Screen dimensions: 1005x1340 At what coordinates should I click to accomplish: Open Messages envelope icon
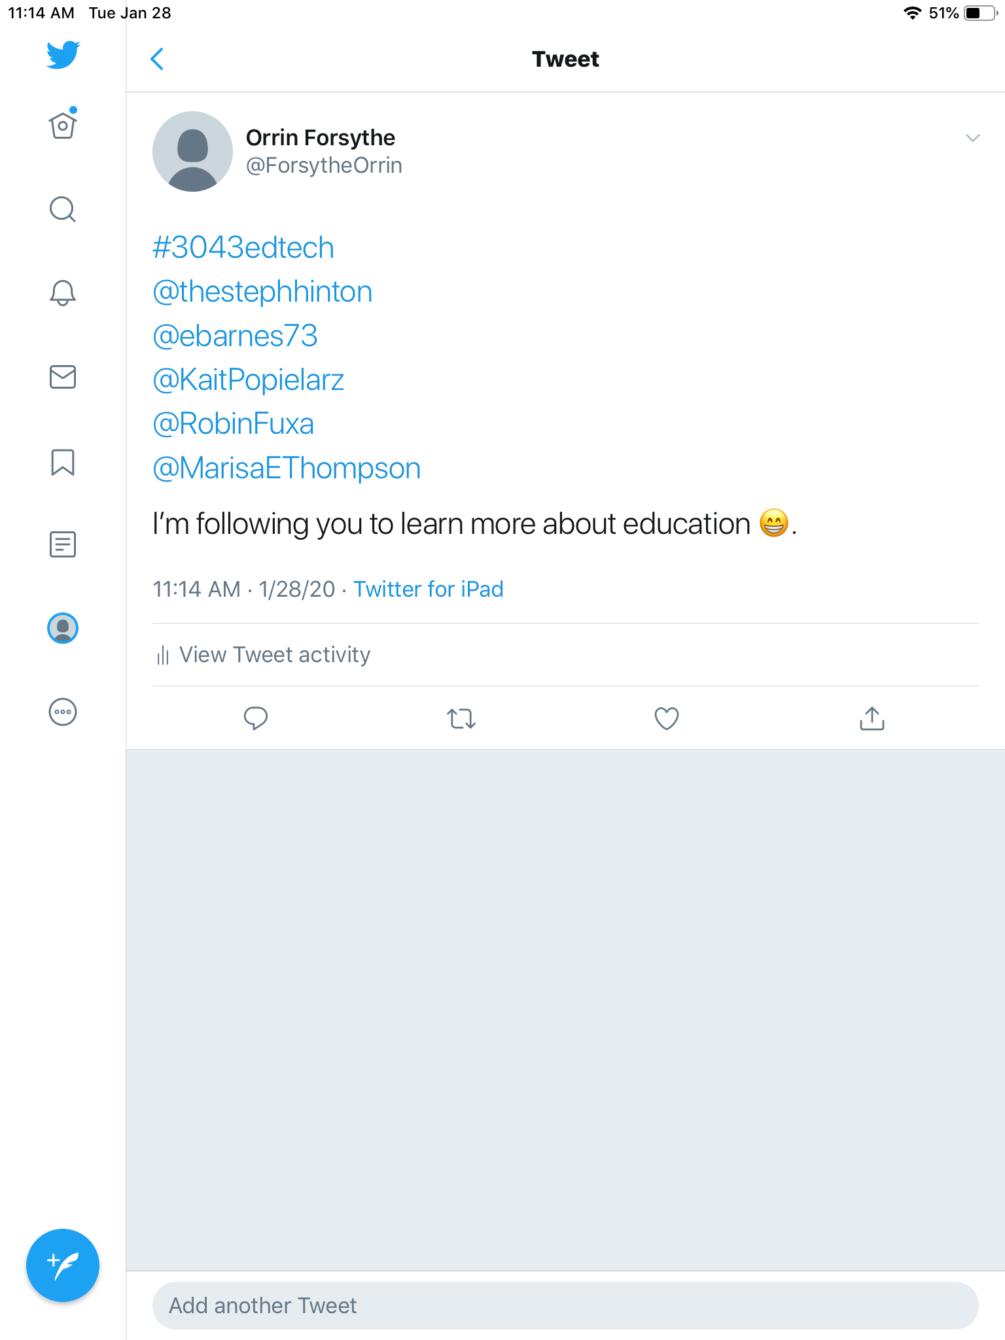[63, 377]
